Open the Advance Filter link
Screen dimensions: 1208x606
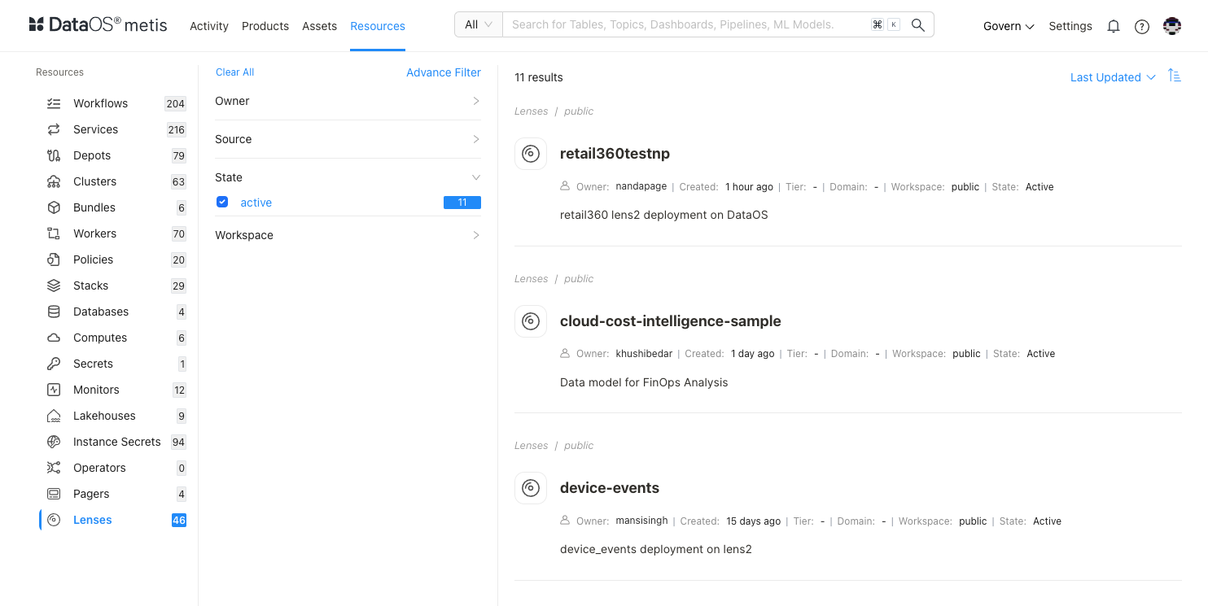coord(444,72)
